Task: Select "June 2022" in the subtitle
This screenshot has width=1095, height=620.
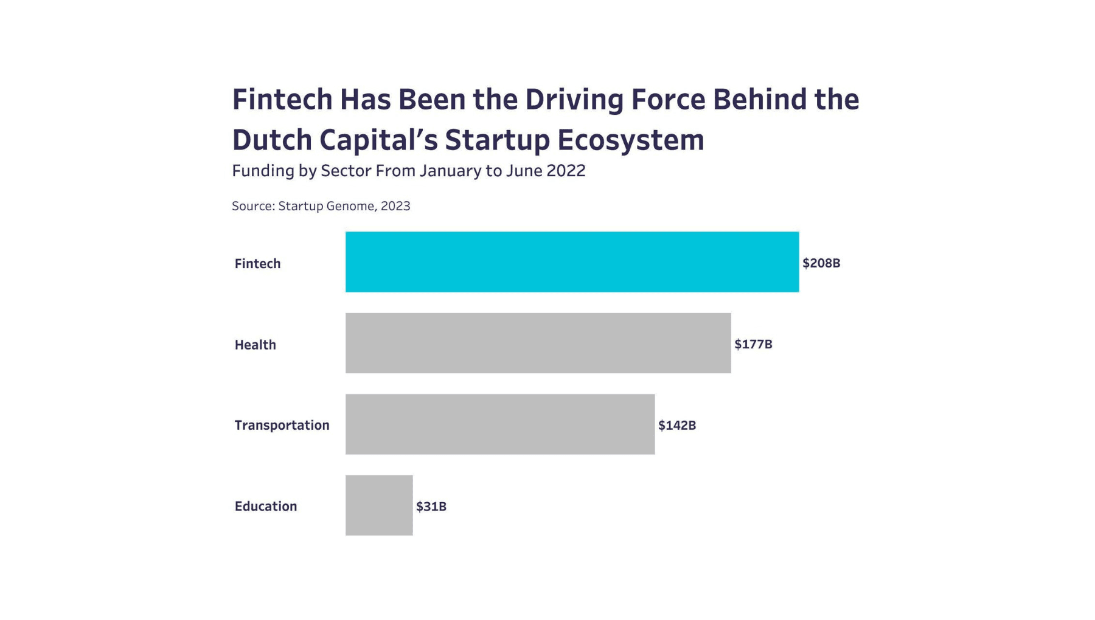Action: click(x=546, y=171)
